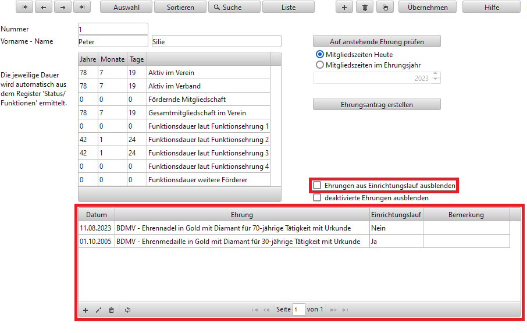
Task: Refresh the Ehrung table
Action: tap(127, 310)
